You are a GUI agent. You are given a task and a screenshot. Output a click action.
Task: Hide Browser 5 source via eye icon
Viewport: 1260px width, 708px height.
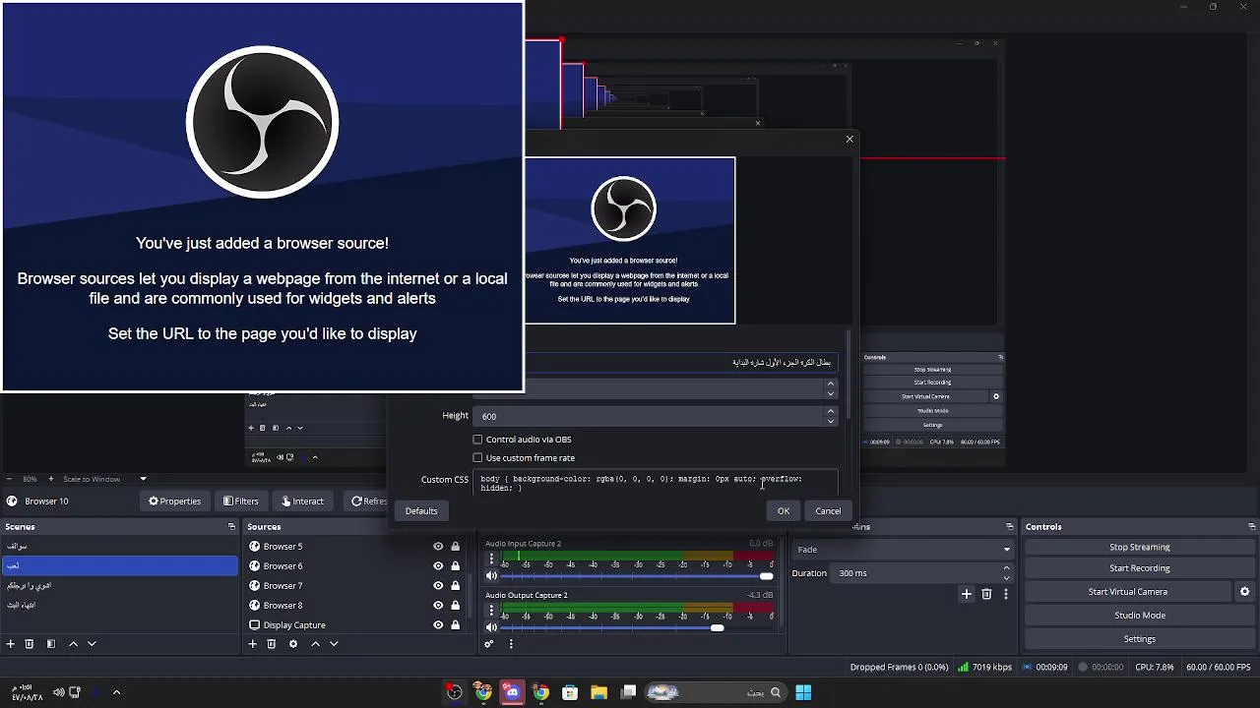pos(438,547)
